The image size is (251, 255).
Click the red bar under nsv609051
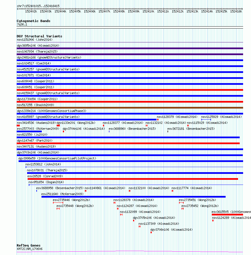click(130, 90)
